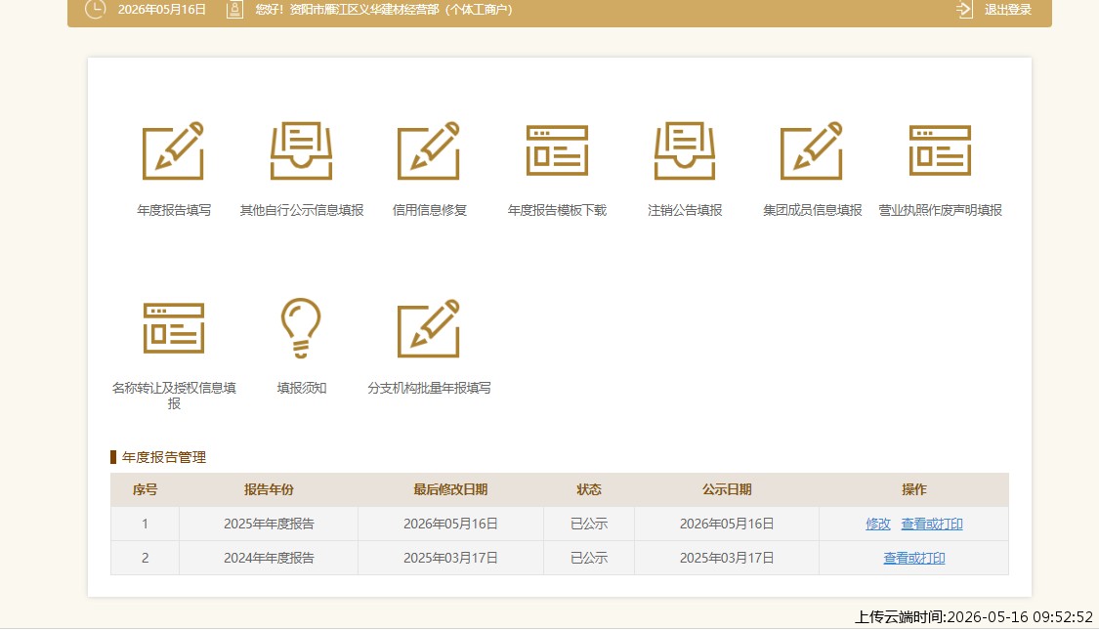Click 查看或打印 for the 2024年年度报告
The image size is (1099, 630).
914,558
